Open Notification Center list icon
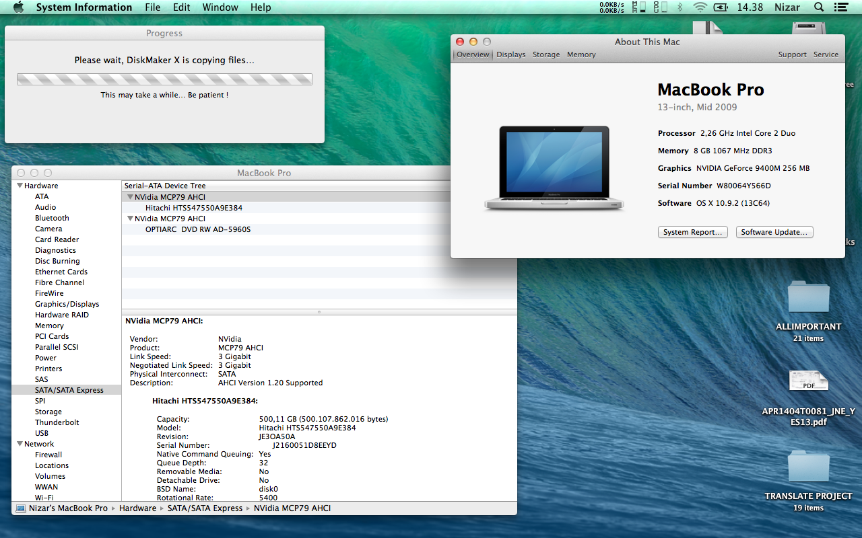The width and height of the screenshot is (862, 538). [840, 7]
